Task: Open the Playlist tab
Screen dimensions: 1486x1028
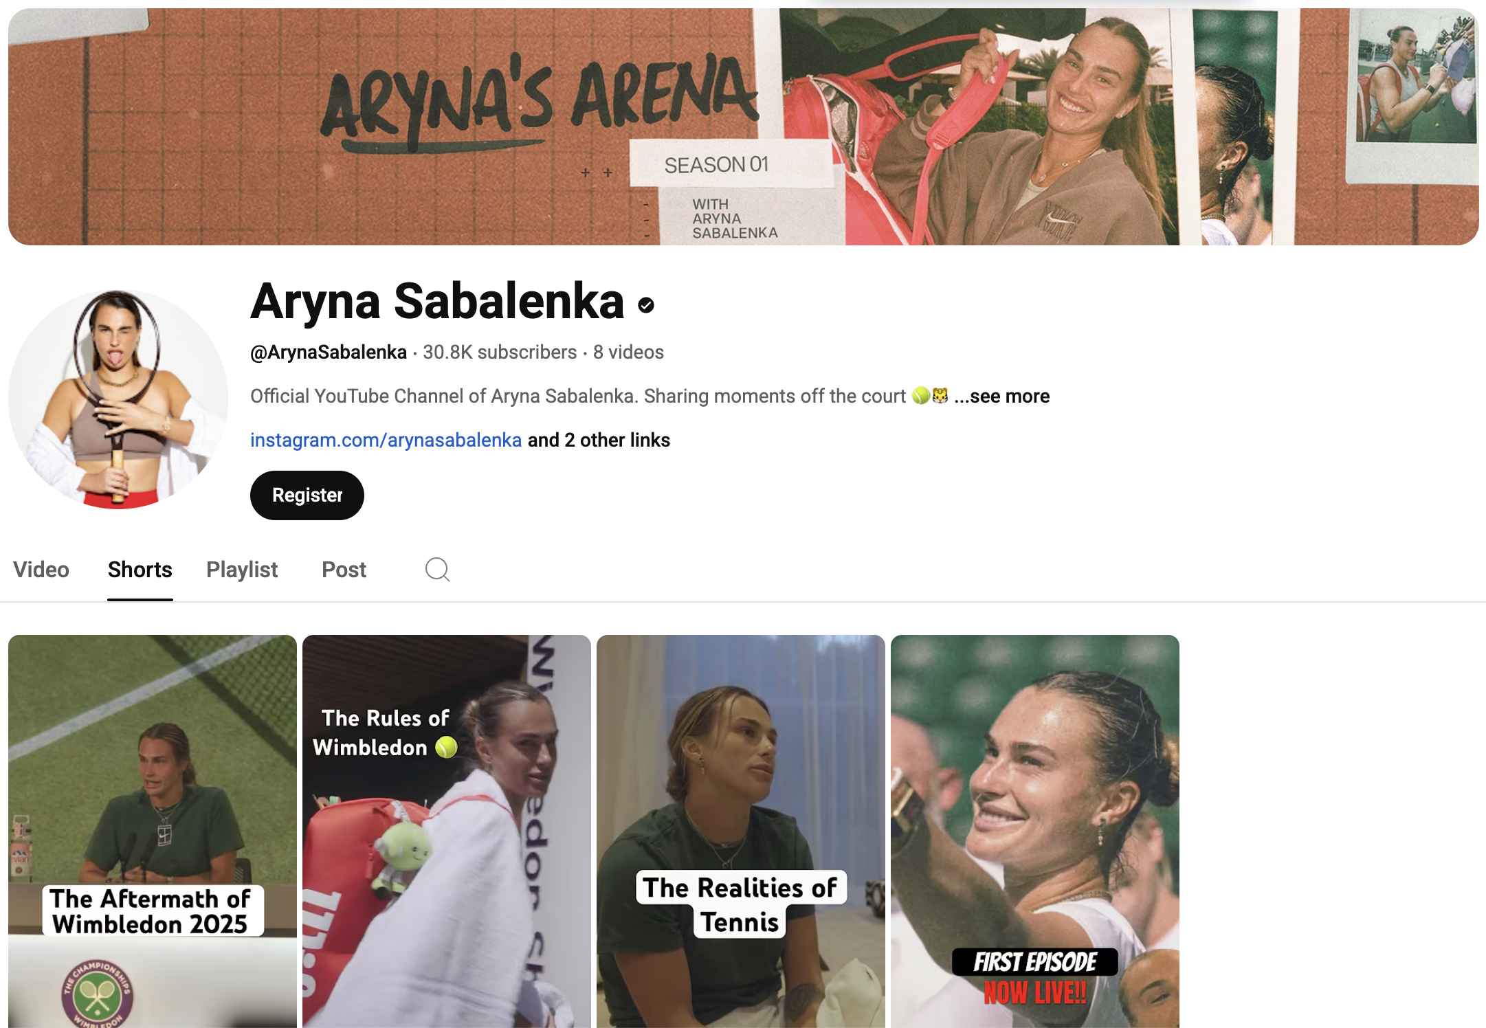Action: [242, 570]
